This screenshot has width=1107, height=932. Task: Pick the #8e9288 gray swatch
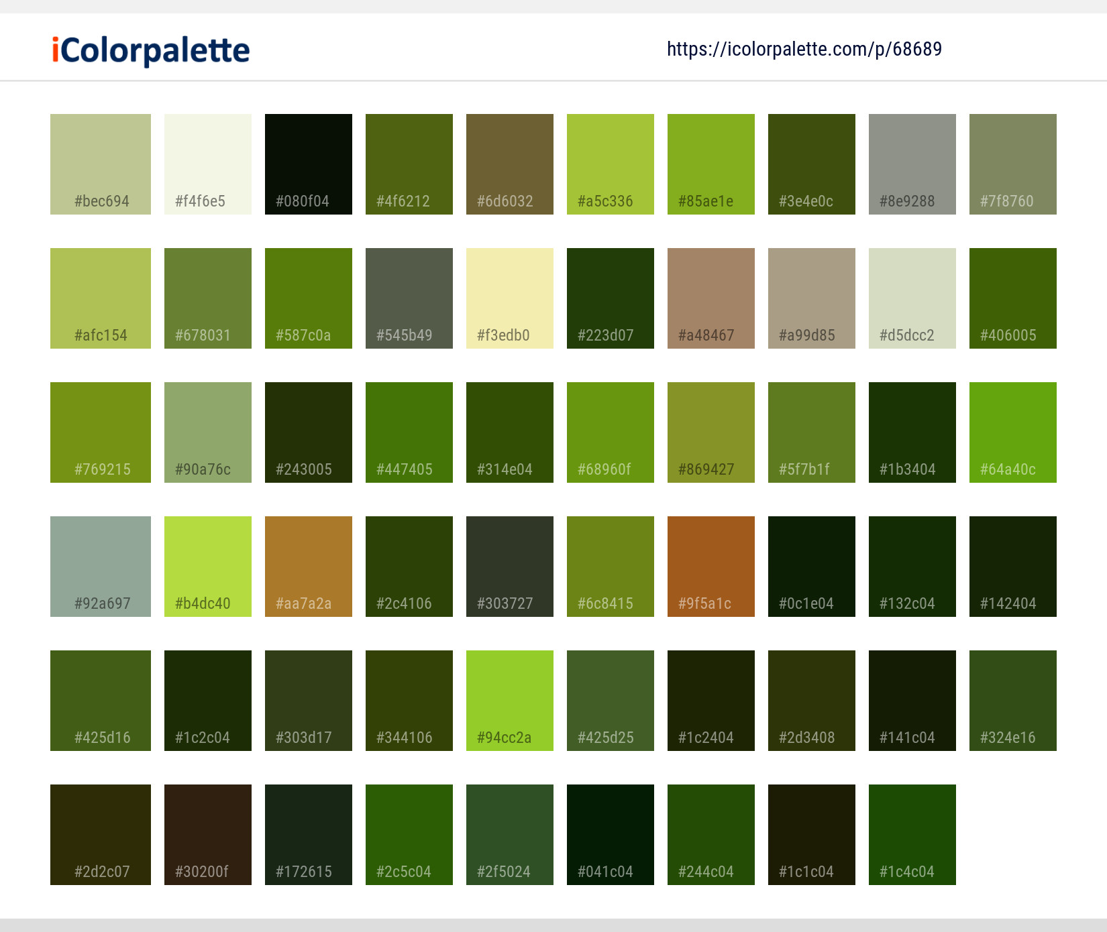tap(912, 164)
